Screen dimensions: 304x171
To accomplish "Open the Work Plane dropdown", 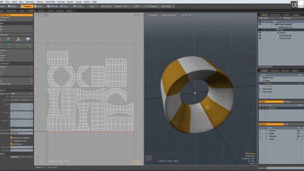I will click(168, 6).
